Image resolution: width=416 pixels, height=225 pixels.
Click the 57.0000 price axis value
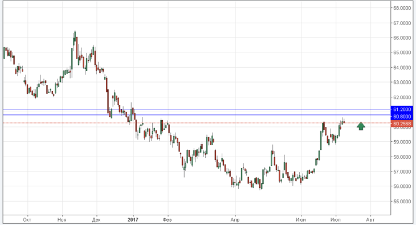(402, 171)
